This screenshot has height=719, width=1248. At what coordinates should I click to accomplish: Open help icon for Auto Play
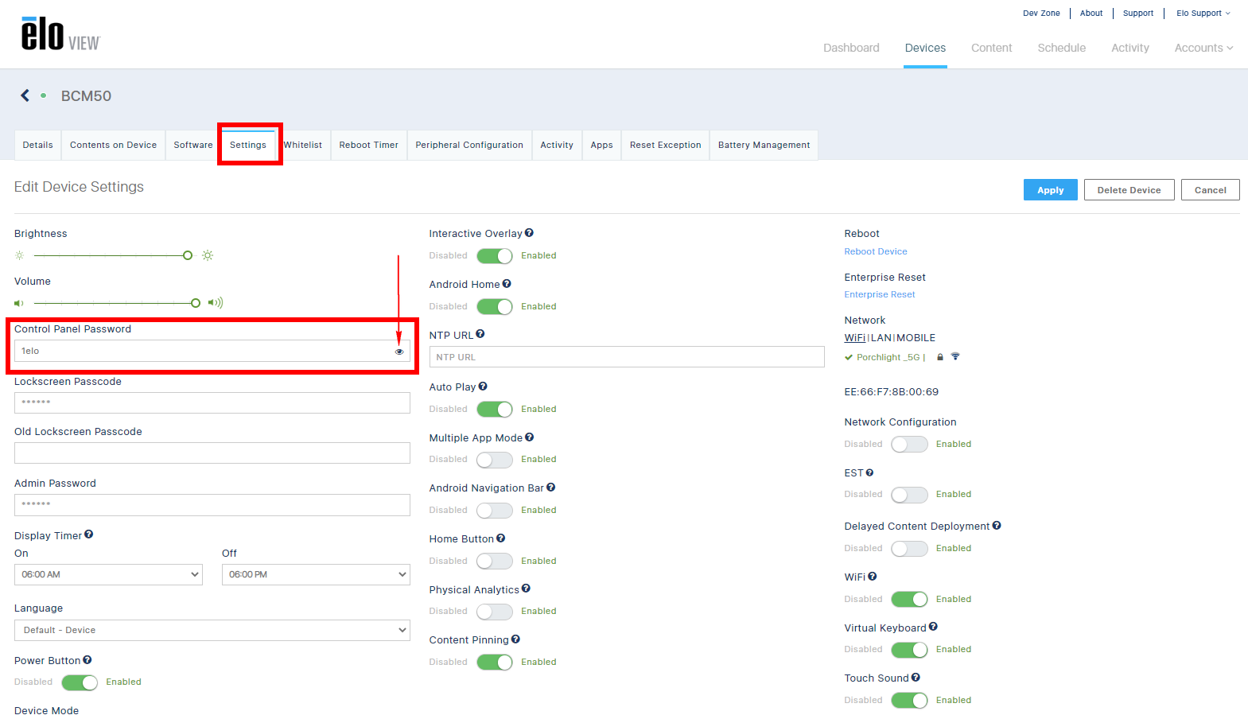pyautogui.click(x=483, y=387)
